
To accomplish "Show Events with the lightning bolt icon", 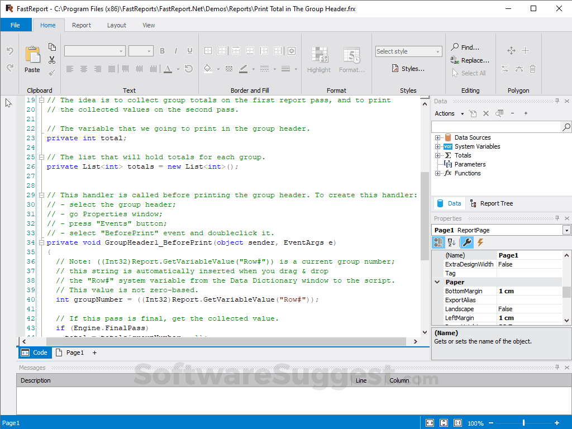I will coord(480,242).
